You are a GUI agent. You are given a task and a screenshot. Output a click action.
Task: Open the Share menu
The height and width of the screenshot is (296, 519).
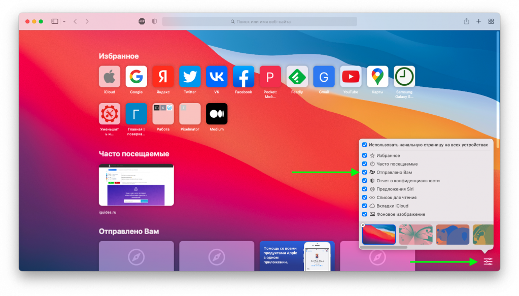tap(466, 21)
